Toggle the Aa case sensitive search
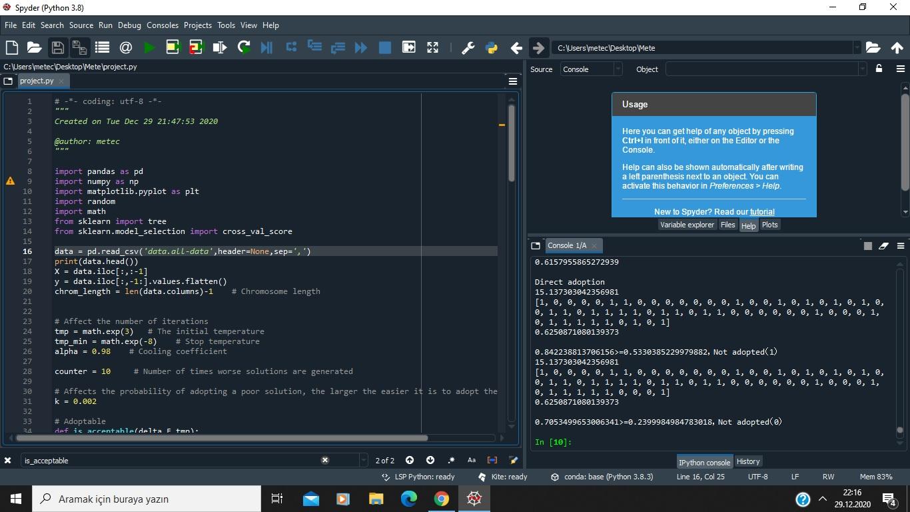Viewport: 910px width, 512px height. click(x=472, y=460)
